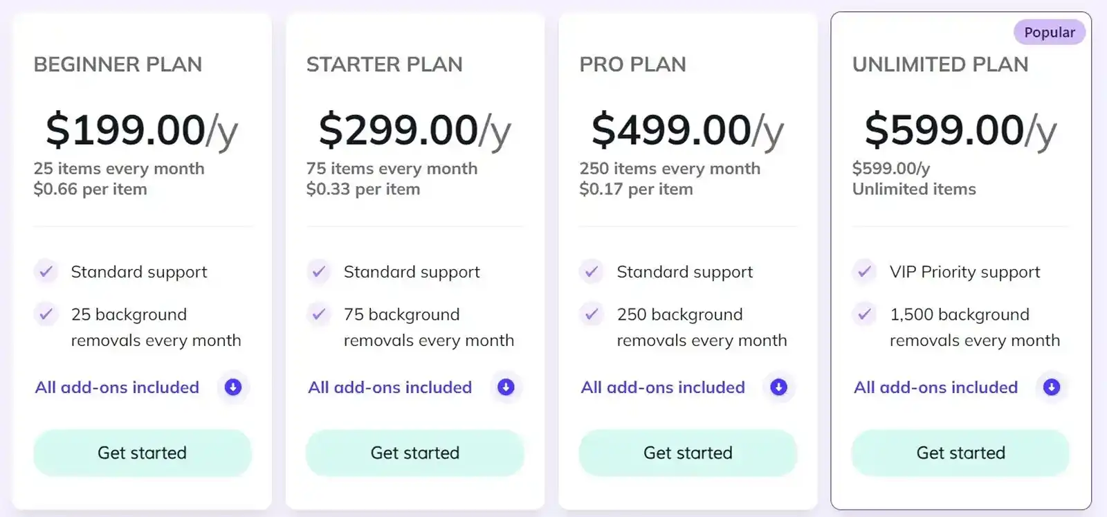The width and height of the screenshot is (1107, 517).
Task: Click Get started on the Unlimited Plan
Action: click(x=960, y=453)
